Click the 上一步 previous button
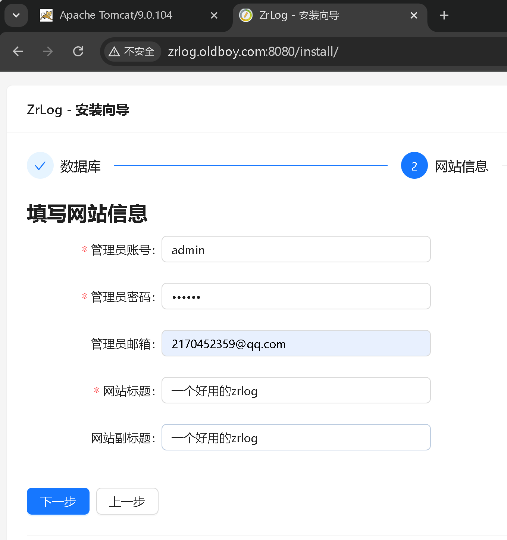Image resolution: width=507 pixels, height=540 pixels. (x=127, y=501)
